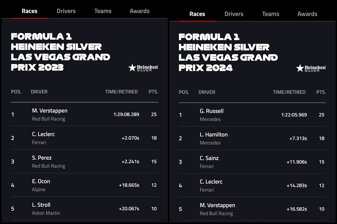Open L. Hamilton Mercedes result row
The width and height of the screenshot is (337, 224).
[252, 138]
